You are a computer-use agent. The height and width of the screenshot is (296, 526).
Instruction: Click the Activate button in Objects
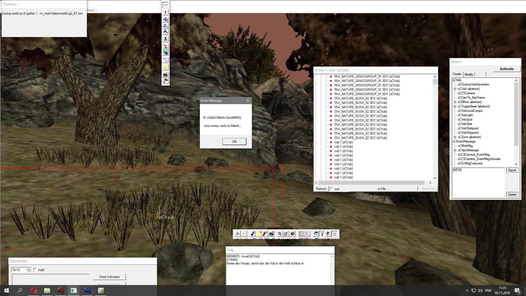pos(507,69)
